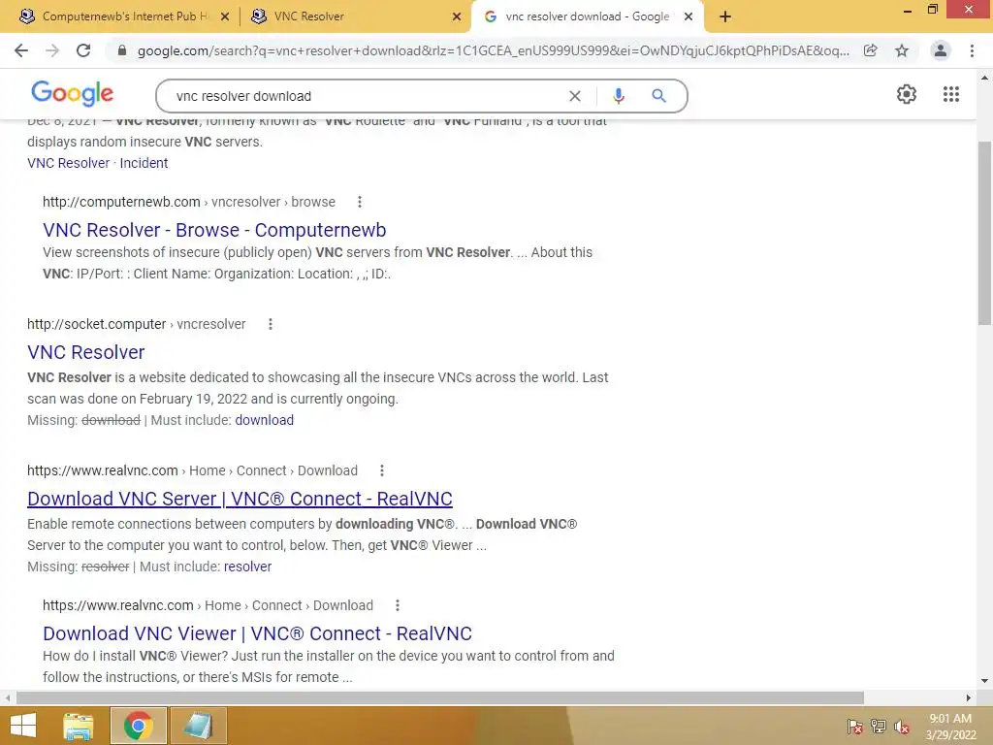Bookmark this page with the star icon

coord(902,50)
